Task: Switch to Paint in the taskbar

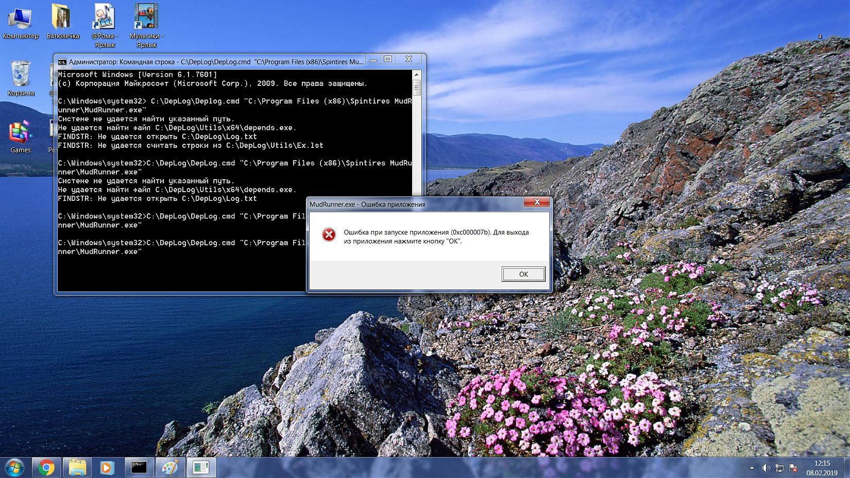Action: click(170, 468)
